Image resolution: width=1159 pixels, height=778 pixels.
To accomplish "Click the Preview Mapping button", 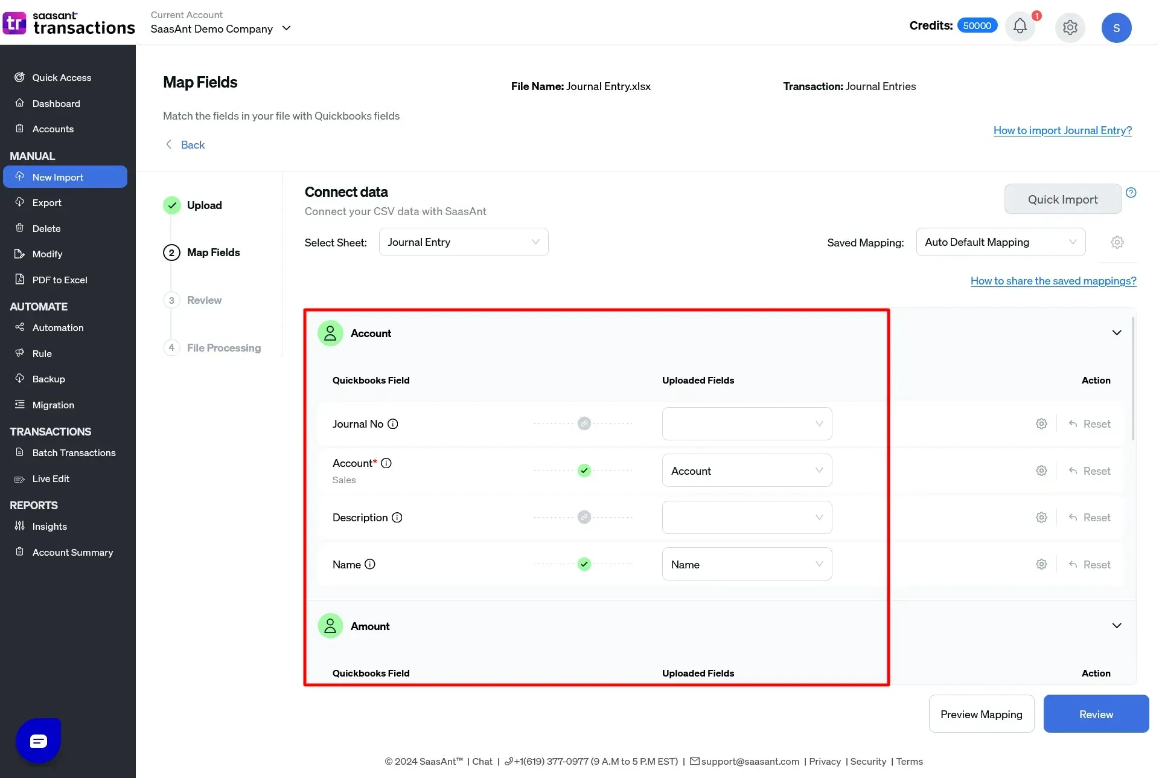I will coord(981,714).
